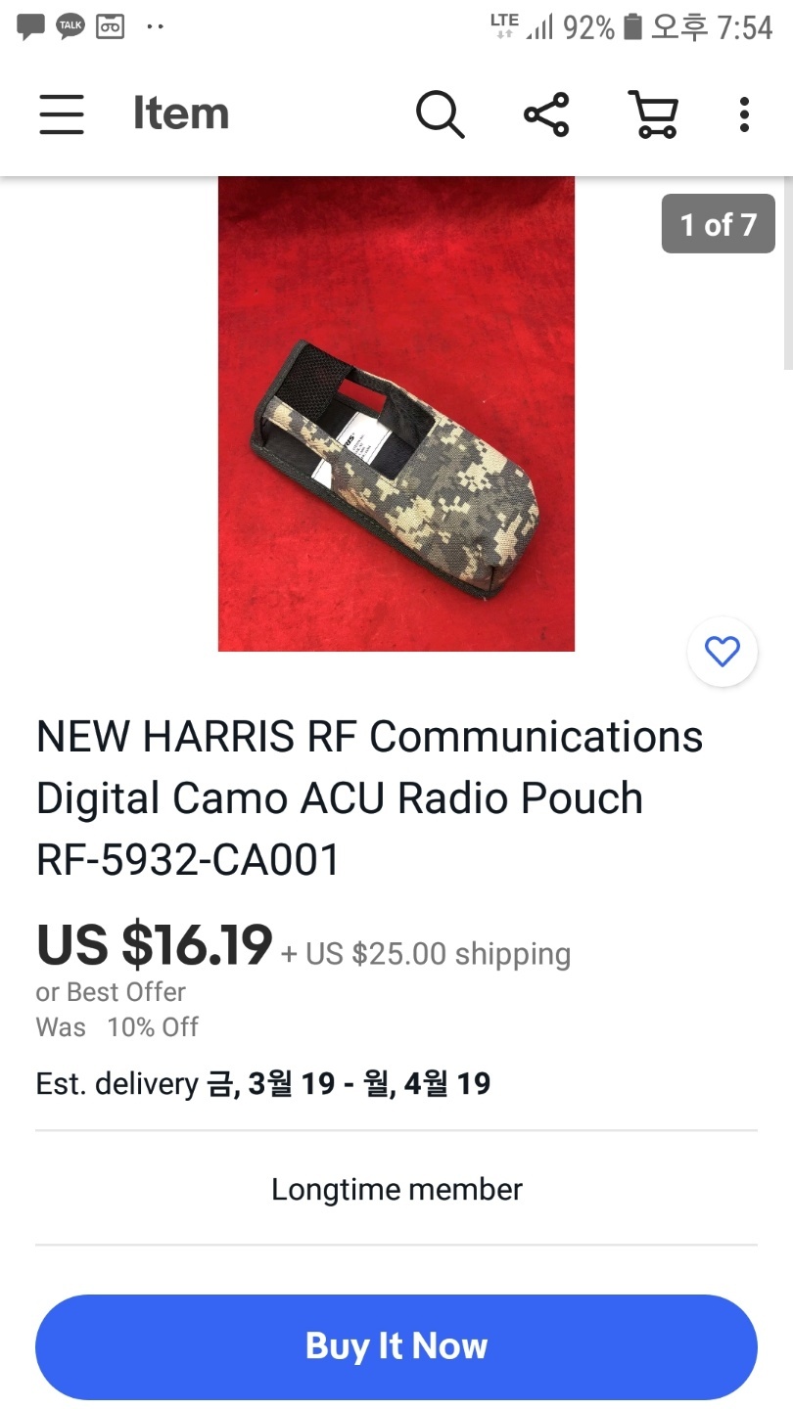The image size is (793, 1409).
Task: Tap the US $25.00 shipping cost
Action: click(x=426, y=954)
